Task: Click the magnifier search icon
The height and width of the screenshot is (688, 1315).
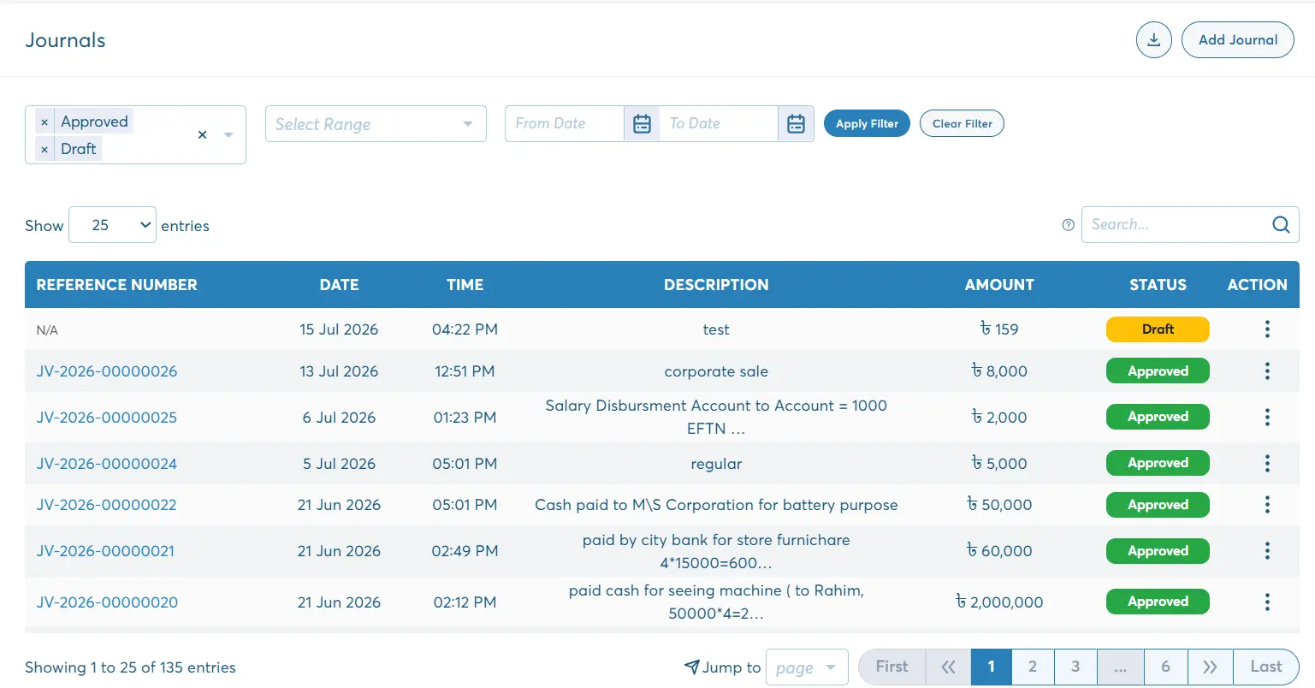Action: [1281, 224]
